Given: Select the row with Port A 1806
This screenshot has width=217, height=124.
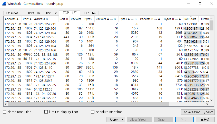Looking at the screenshot, I should pos(106,46).
